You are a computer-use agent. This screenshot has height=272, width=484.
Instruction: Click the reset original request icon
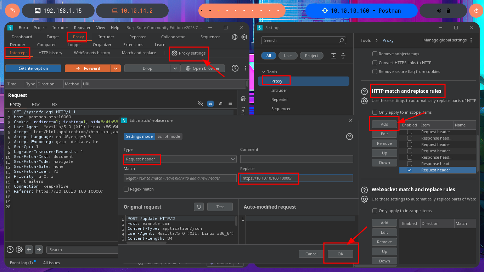pos(199,207)
